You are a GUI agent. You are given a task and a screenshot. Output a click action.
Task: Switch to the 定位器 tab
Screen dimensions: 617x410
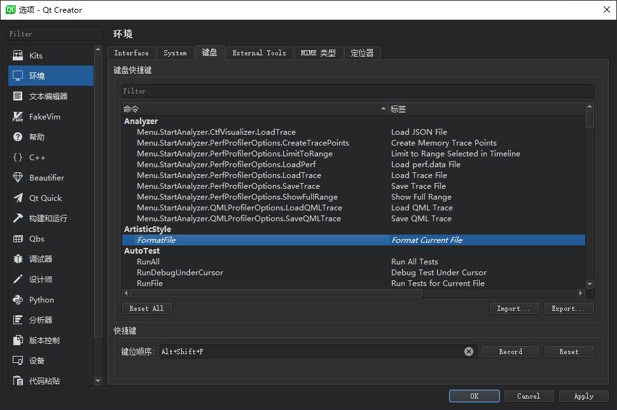click(x=362, y=53)
